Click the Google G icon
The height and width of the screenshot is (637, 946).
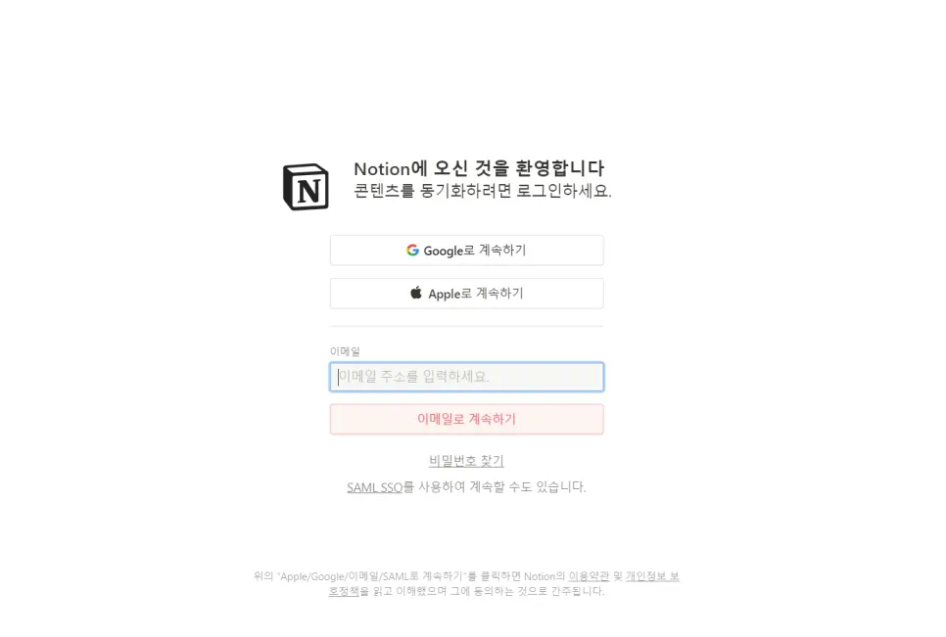click(x=412, y=250)
